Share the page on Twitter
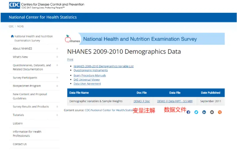Image resolution: width=237 pixels, height=150 pixels. coord(196,112)
